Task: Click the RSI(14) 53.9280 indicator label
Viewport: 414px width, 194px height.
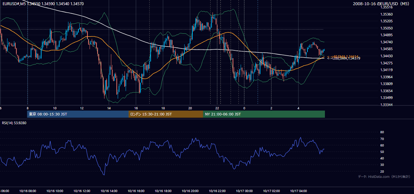Action: pyautogui.click(x=14, y=123)
